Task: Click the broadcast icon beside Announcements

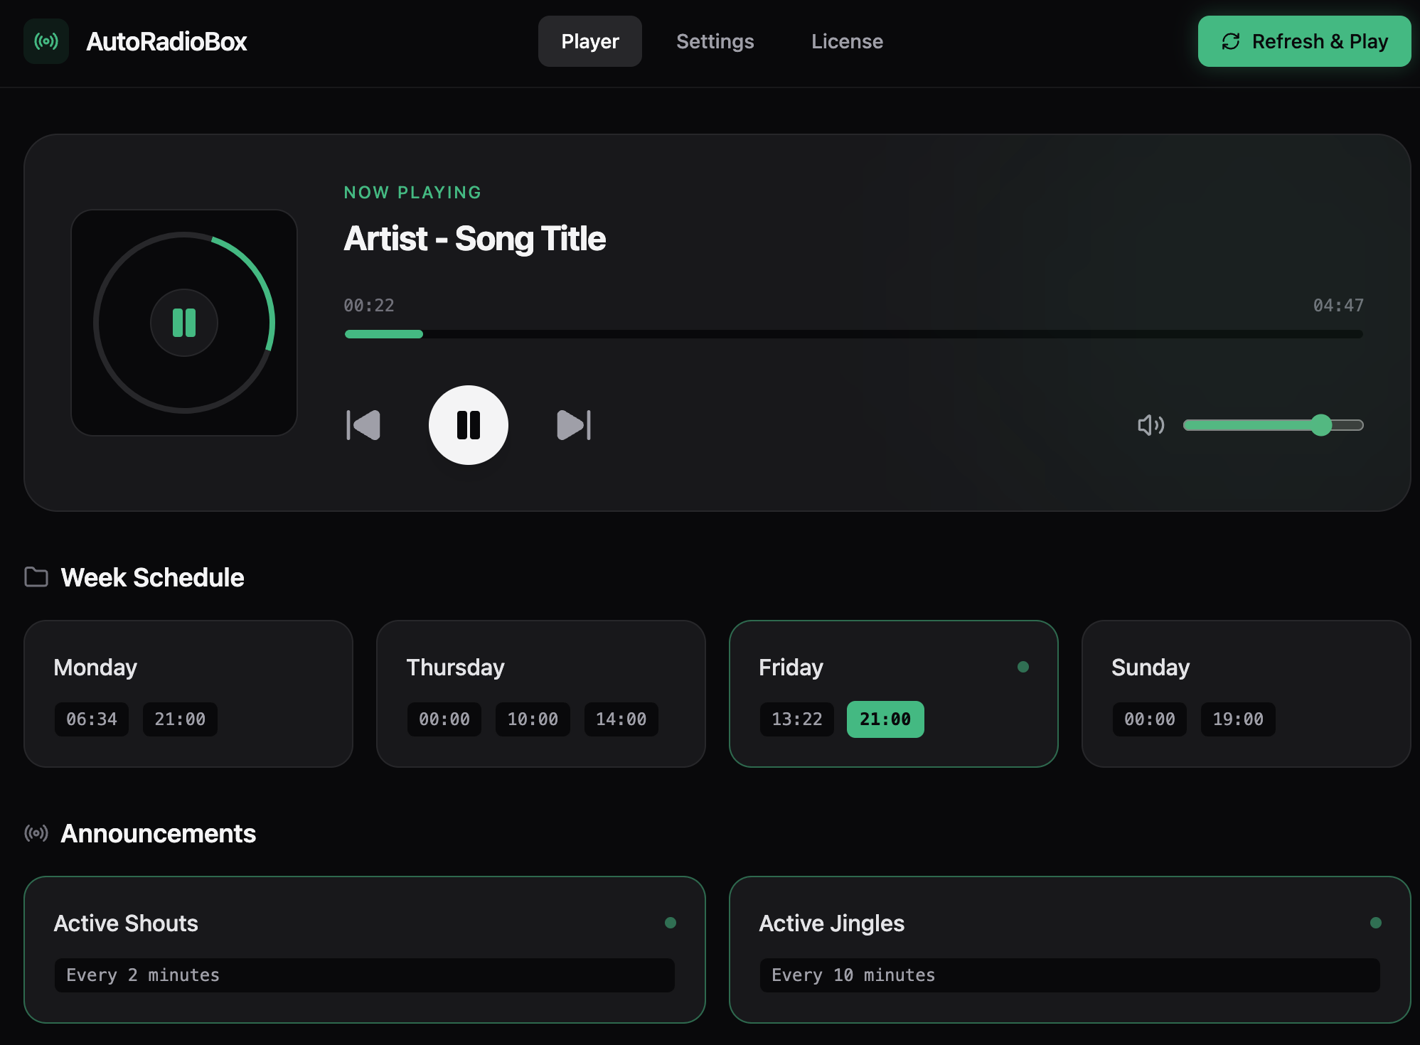Action: (x=36, y=833)
